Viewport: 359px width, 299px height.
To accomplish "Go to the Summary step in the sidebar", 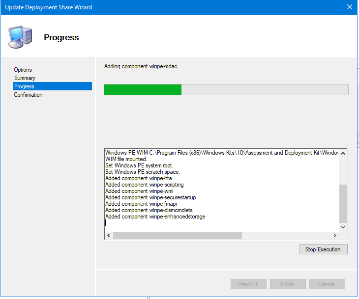I will click(25, 78).
